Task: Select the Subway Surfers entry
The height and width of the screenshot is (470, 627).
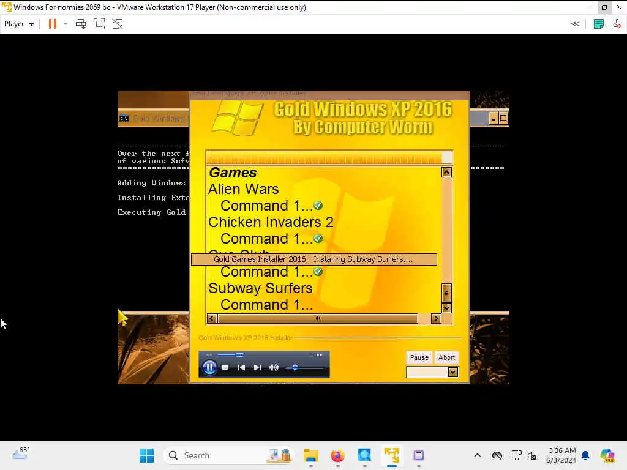Action: [260, 288]
